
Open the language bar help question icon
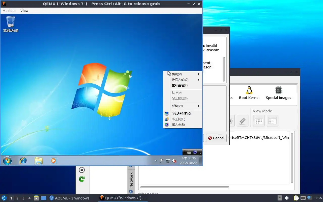(195, 152)
